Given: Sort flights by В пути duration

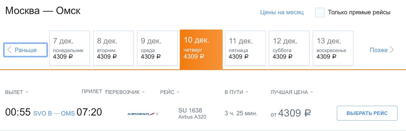Looking at the screenshot, I should click(236, 92).
